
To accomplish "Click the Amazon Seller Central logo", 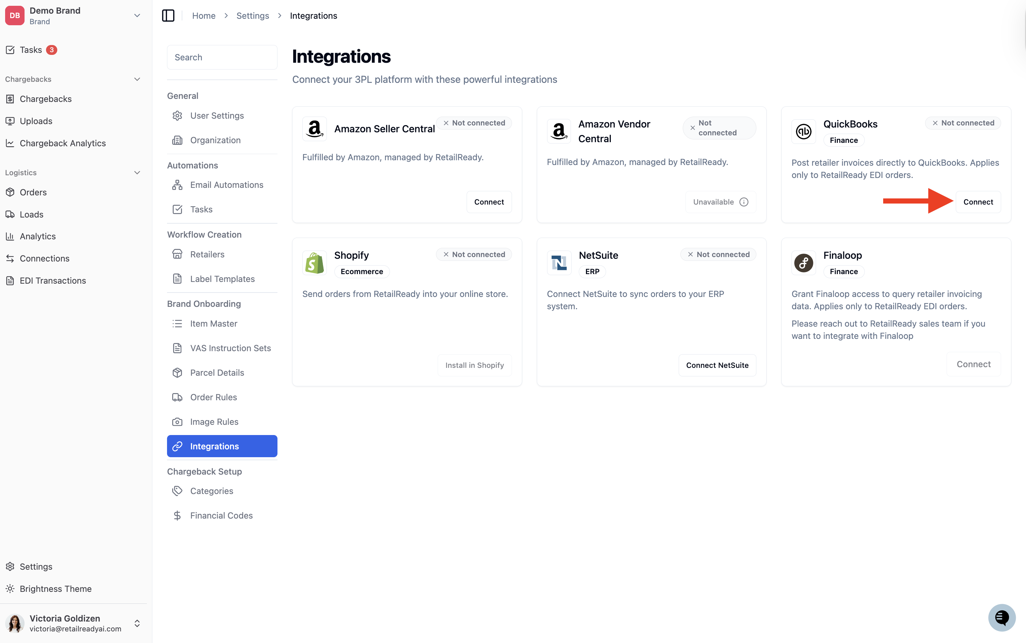I will click(315, 129).
